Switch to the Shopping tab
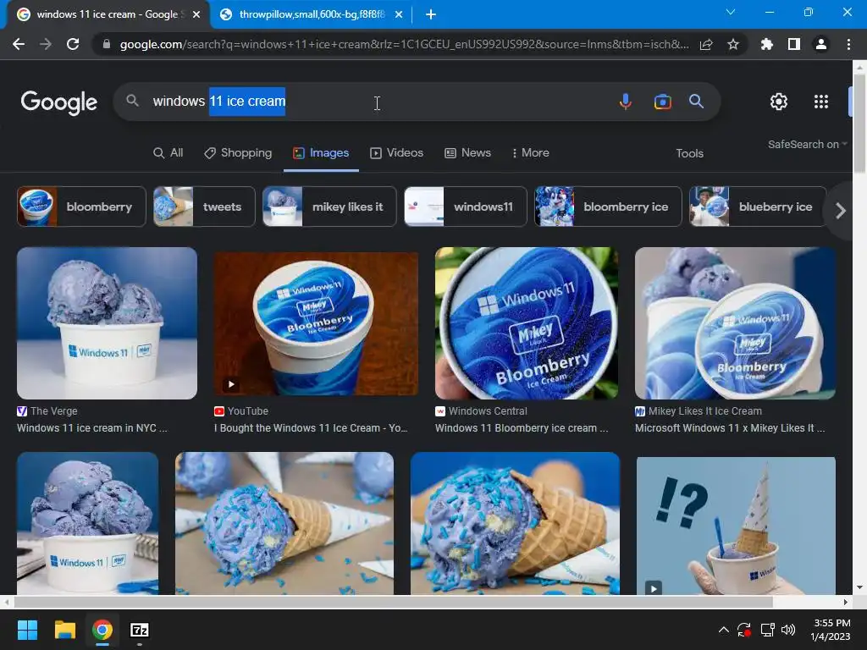This screenshot has height=650, width=867. point(238,153)
